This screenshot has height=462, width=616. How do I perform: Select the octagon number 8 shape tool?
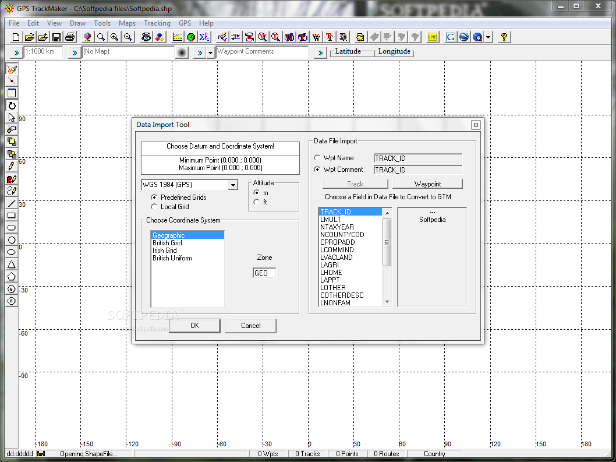tap(12, 301)
